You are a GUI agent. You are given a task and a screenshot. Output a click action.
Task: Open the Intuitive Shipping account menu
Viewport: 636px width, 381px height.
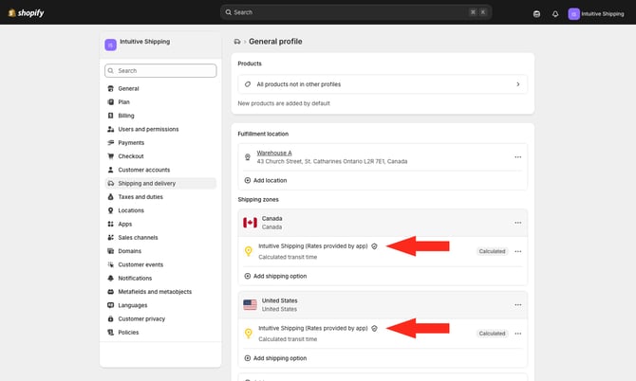point(596,14)
